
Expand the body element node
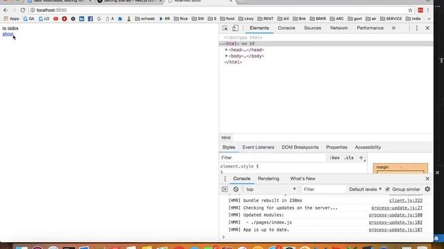[x=226, y=56]
